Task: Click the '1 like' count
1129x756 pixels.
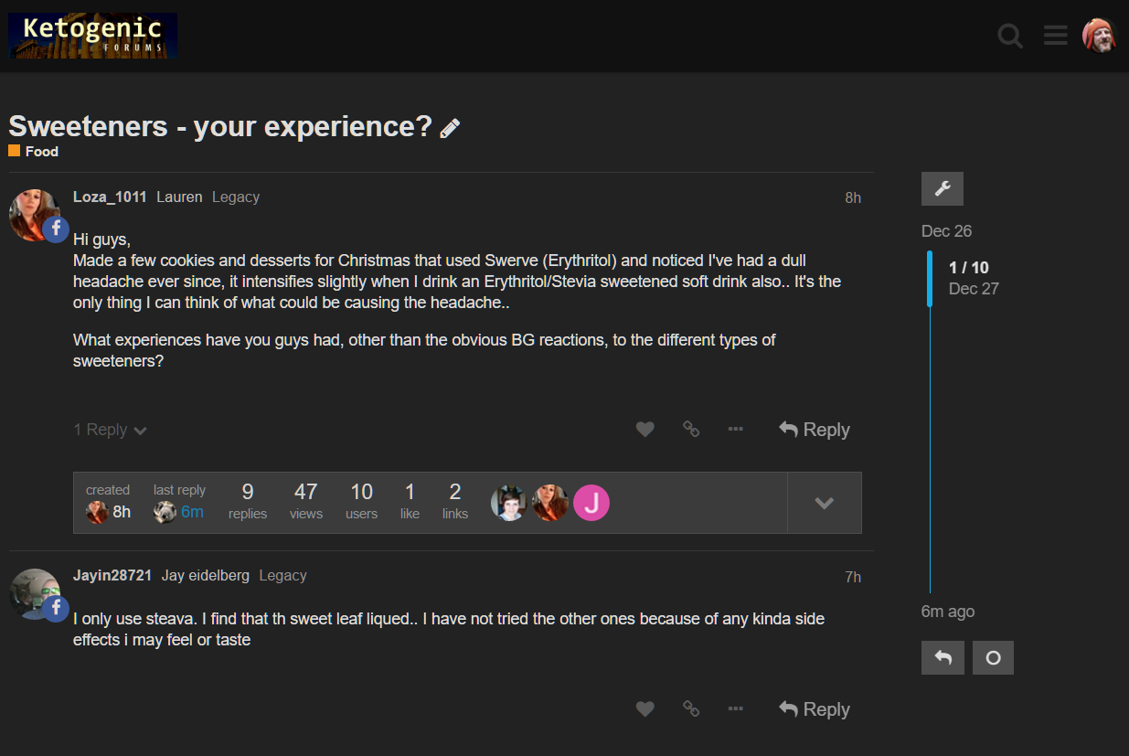Action: 410,502
